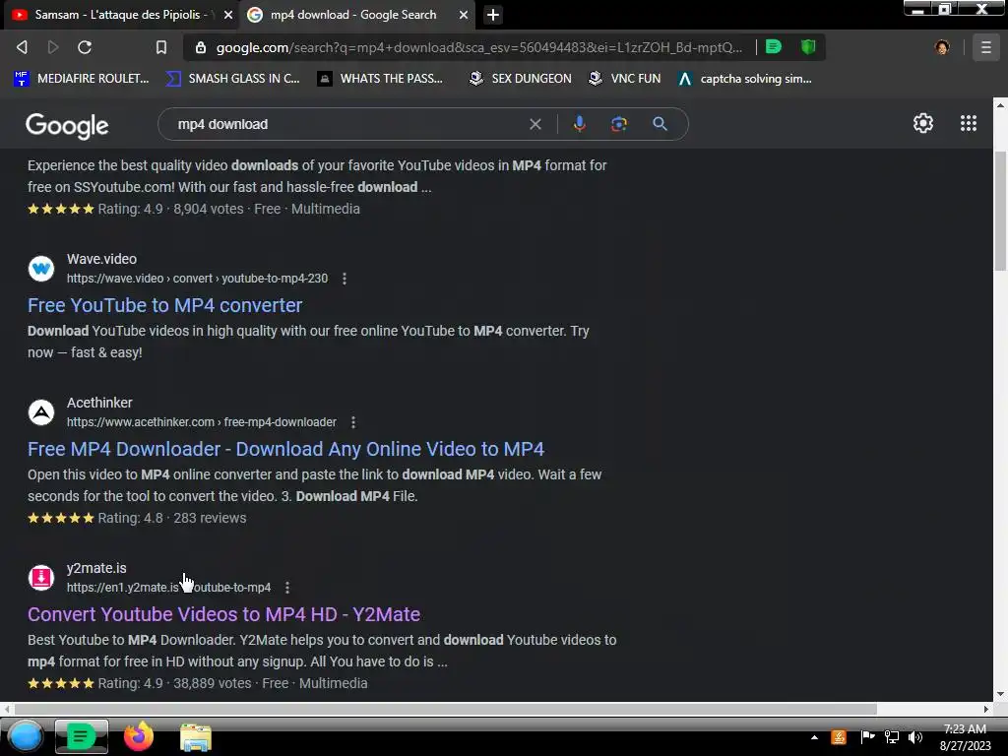Submit search with the magnifier icon
This screenshot has height=756, width=1008.
pyautogui.click(x=660, y=124)
